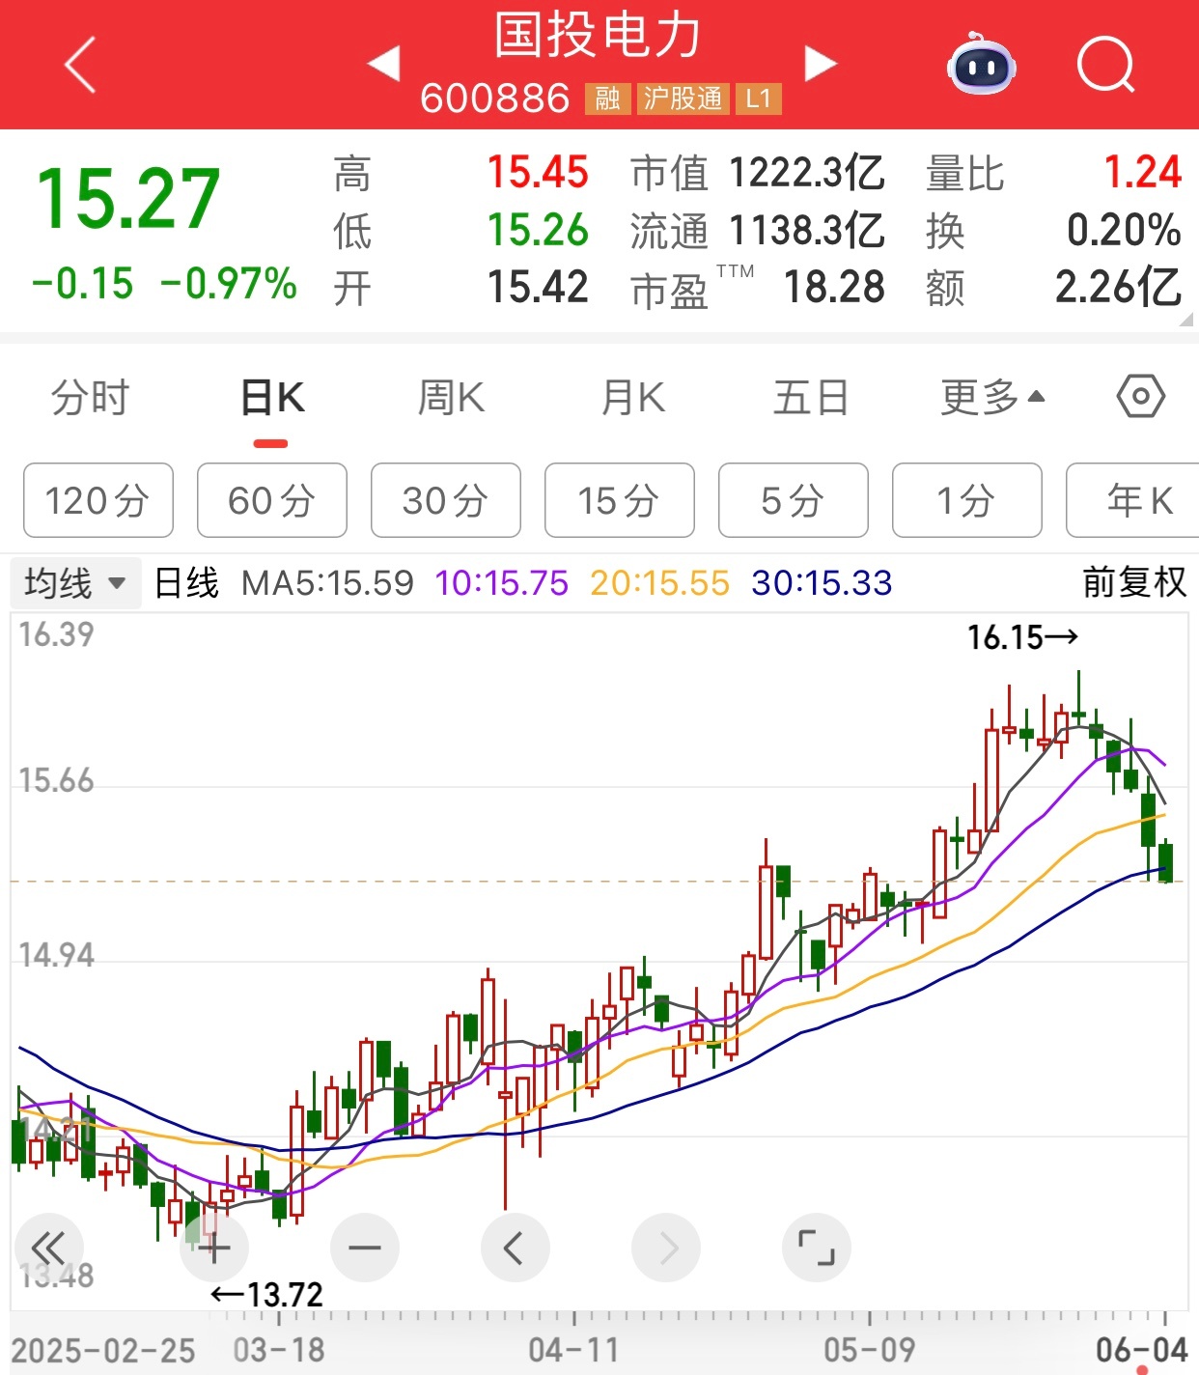Tap the 05-09 date axis label

tap(870, 1350)
